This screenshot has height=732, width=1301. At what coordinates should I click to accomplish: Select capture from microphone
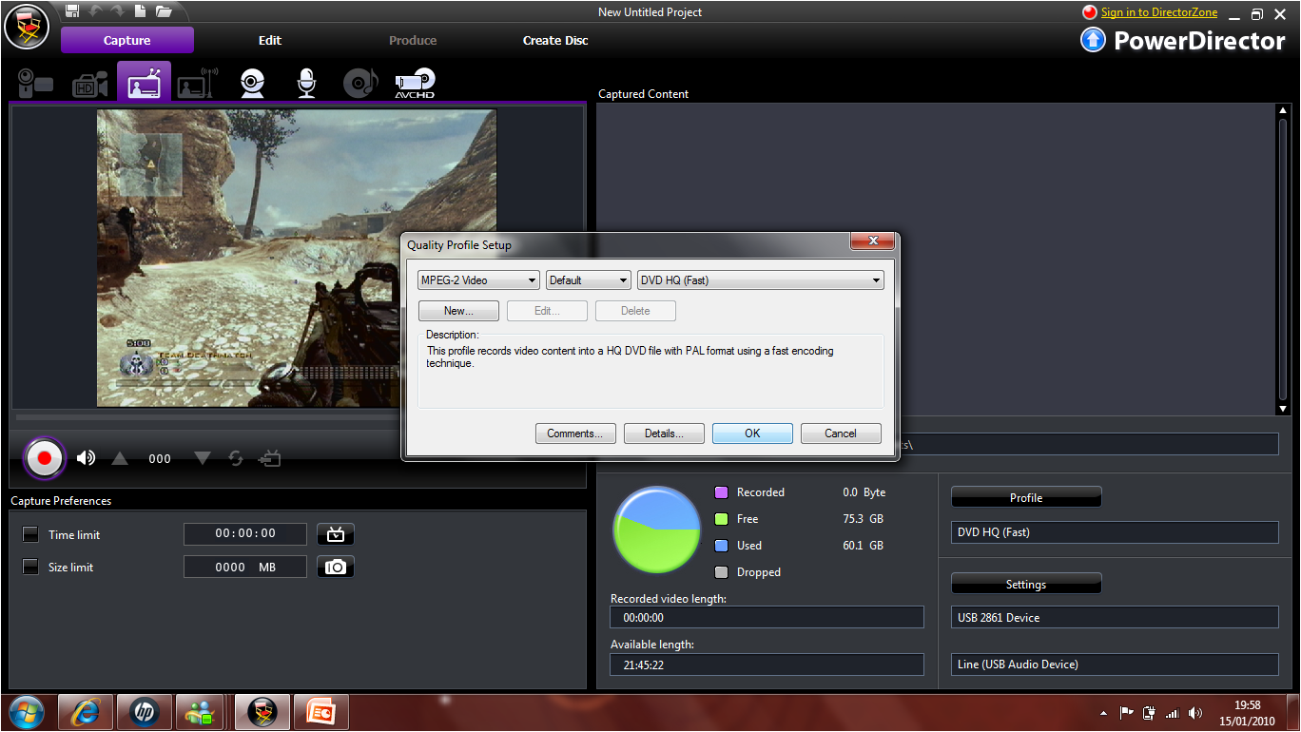[x=305, y=84]
